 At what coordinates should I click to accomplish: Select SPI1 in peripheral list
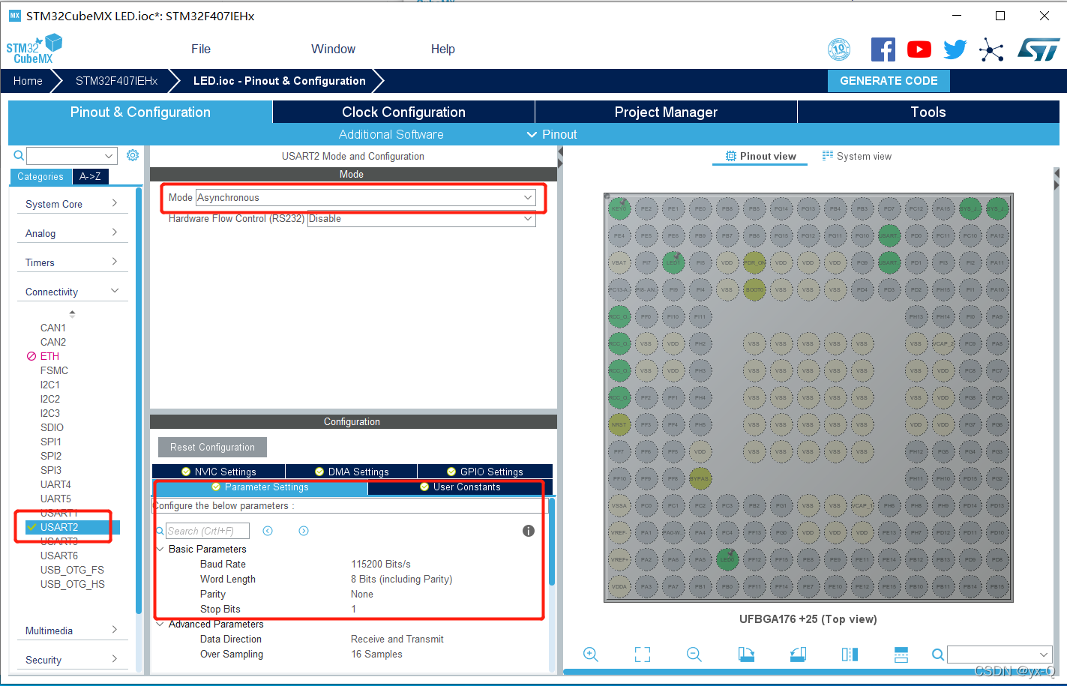point(51,442)
